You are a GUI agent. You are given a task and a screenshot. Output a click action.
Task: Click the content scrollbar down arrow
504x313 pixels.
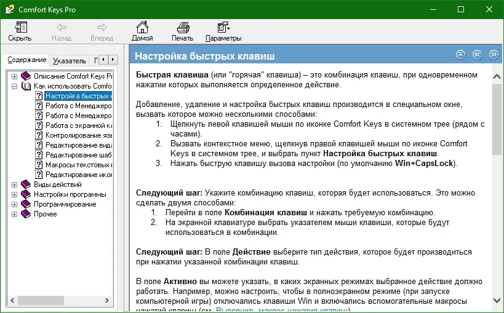click(x=497, y=300)
